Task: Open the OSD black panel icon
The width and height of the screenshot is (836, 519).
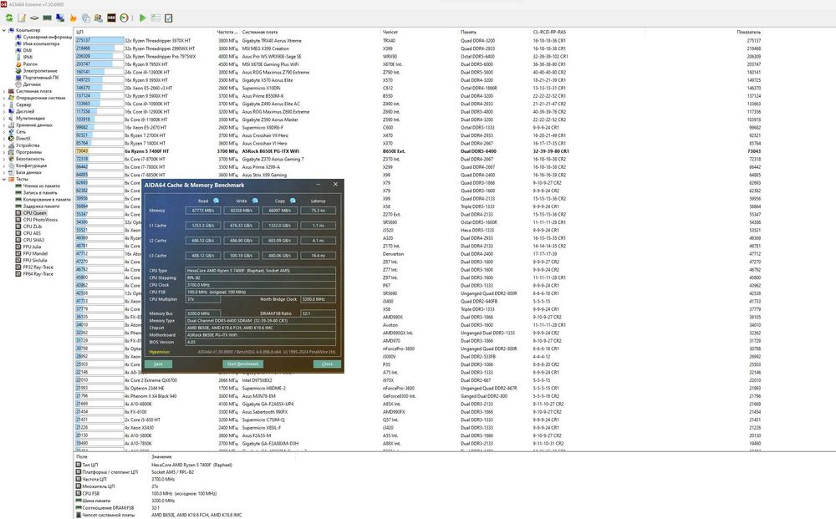Action: [111, 18]
